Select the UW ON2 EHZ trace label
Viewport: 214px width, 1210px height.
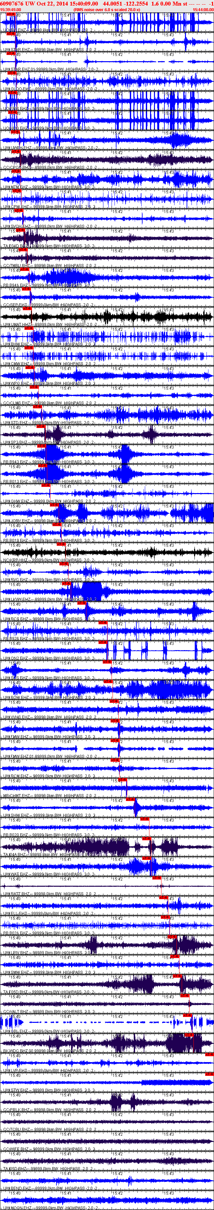click(x=49, y=658)
